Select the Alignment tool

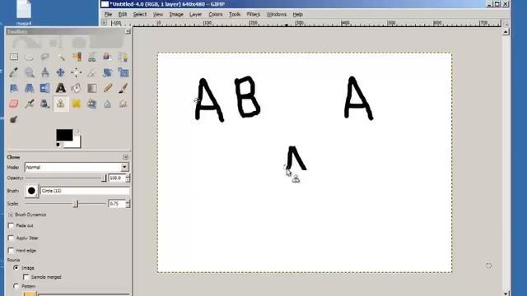point(77,72)
